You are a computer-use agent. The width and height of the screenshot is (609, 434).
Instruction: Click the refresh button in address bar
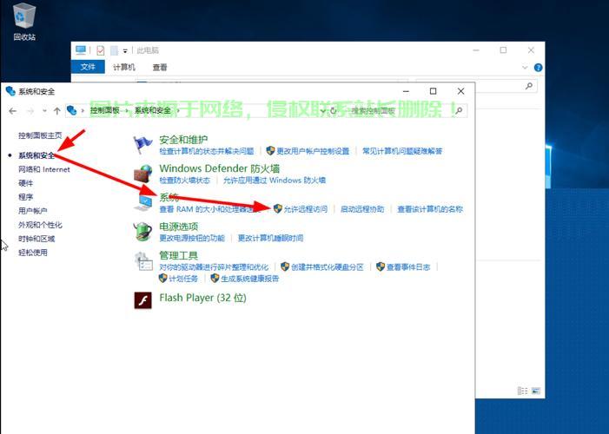334,111
